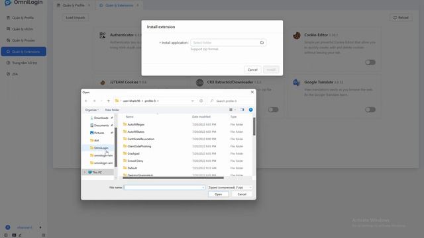This screenshot has width=424, height=238.
Task: Select the AutofillStates folder
Action: 136,132
